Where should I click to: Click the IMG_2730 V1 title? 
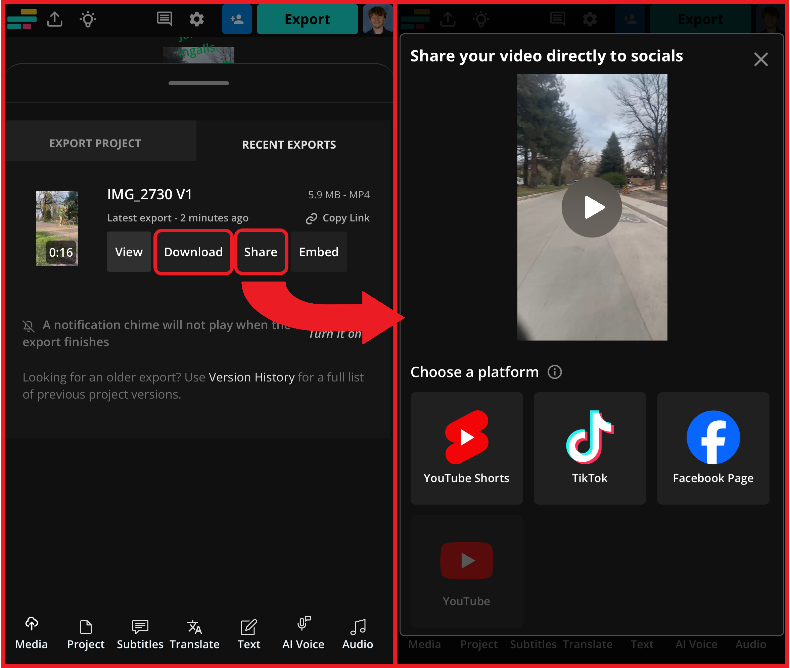[150, 194]
